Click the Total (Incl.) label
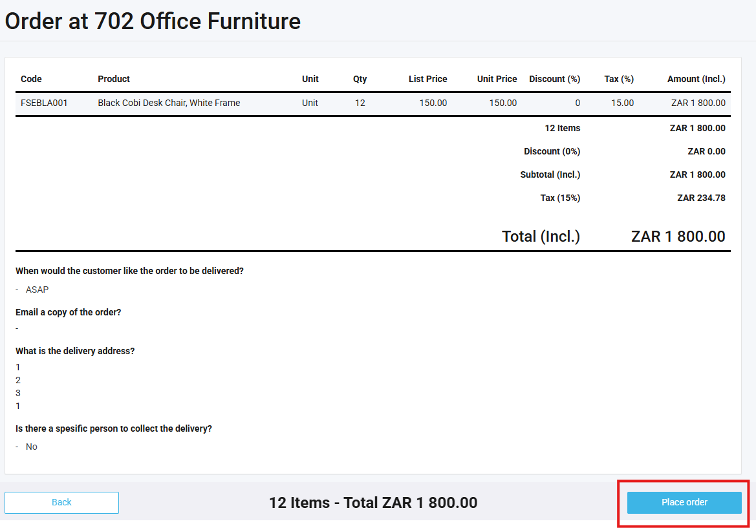Screen dimensions: 756x528 click(541, 237)
